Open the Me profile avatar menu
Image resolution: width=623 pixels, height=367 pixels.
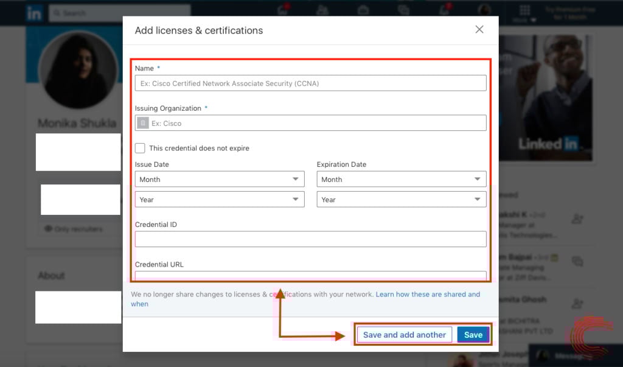[x=484, y=10]
